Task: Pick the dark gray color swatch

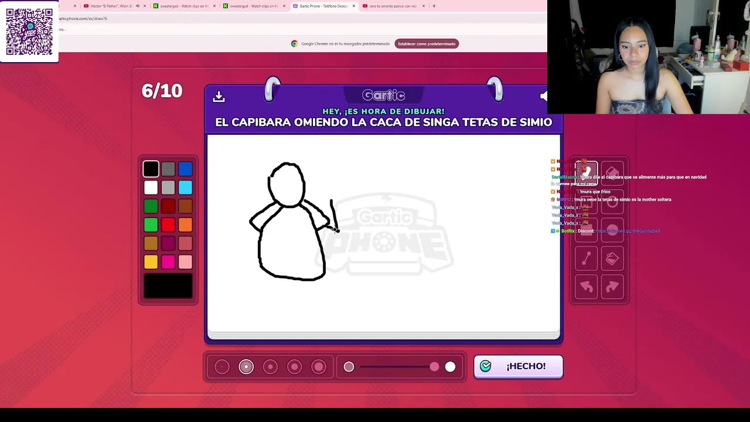Action: pos(168,169)
